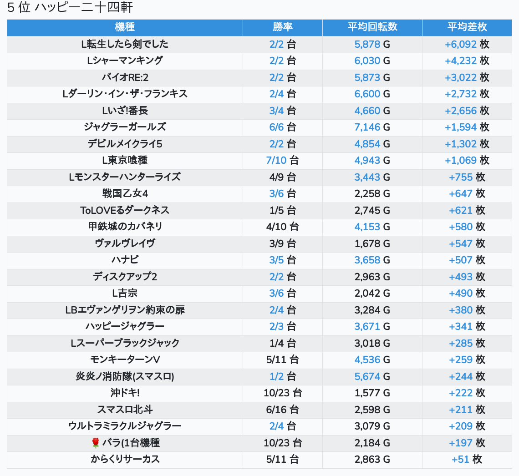Click the 1/5 台 win rate cell
Image resolution: width=519 pixels, height=476 pixels.
283,210
